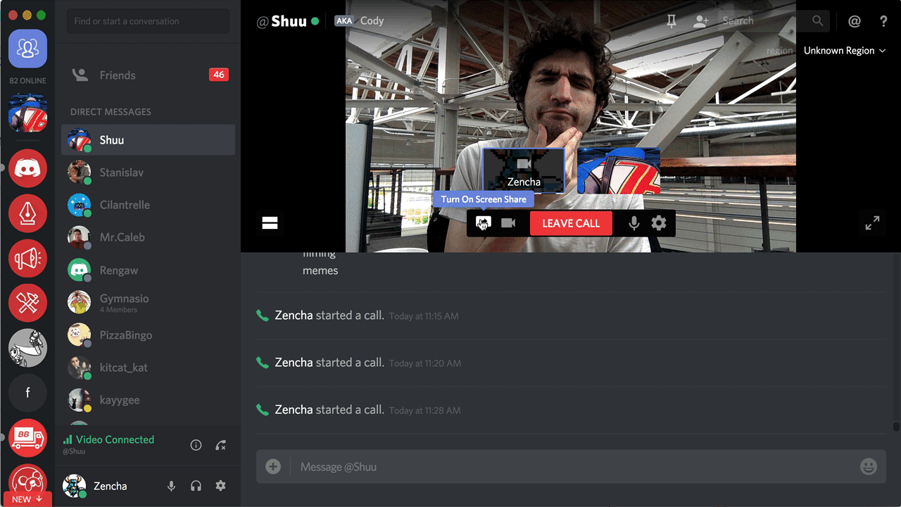
Task: Open call settings gear next to microphone
Action: 659,223
